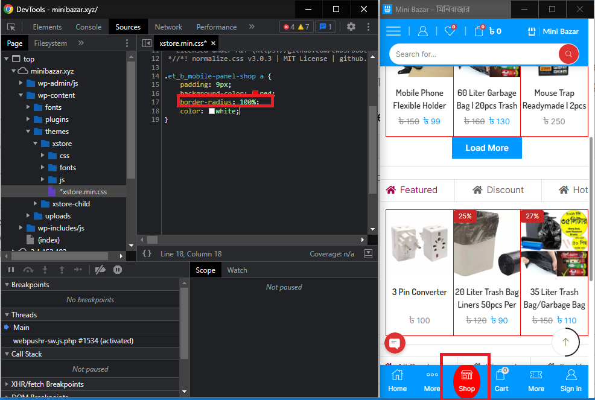Toggle deactivate breakpoints
The image size is (595, 400).
[x=100, y=270]
